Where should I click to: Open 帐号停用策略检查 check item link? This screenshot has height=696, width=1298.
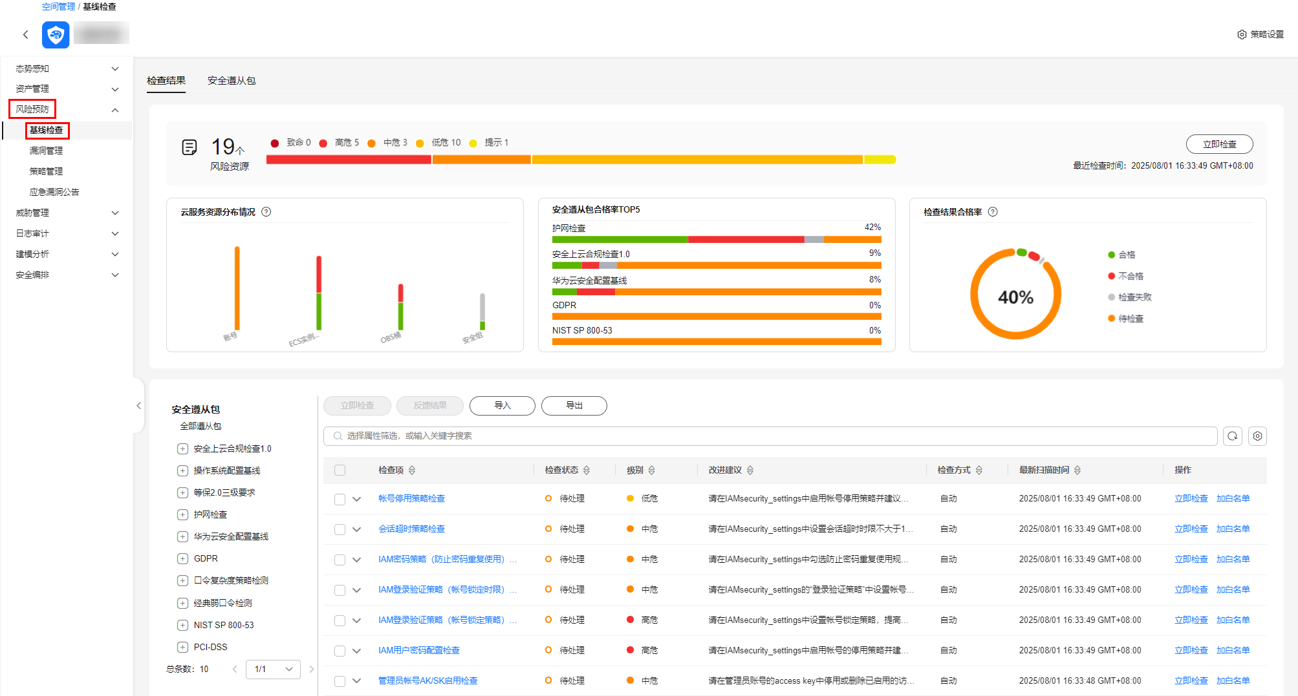411,499
